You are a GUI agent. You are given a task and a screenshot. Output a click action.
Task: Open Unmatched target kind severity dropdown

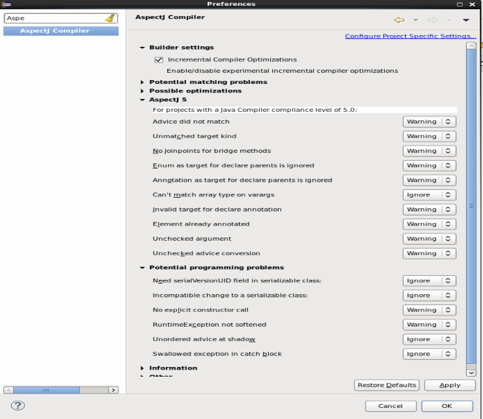pos(429,137)
